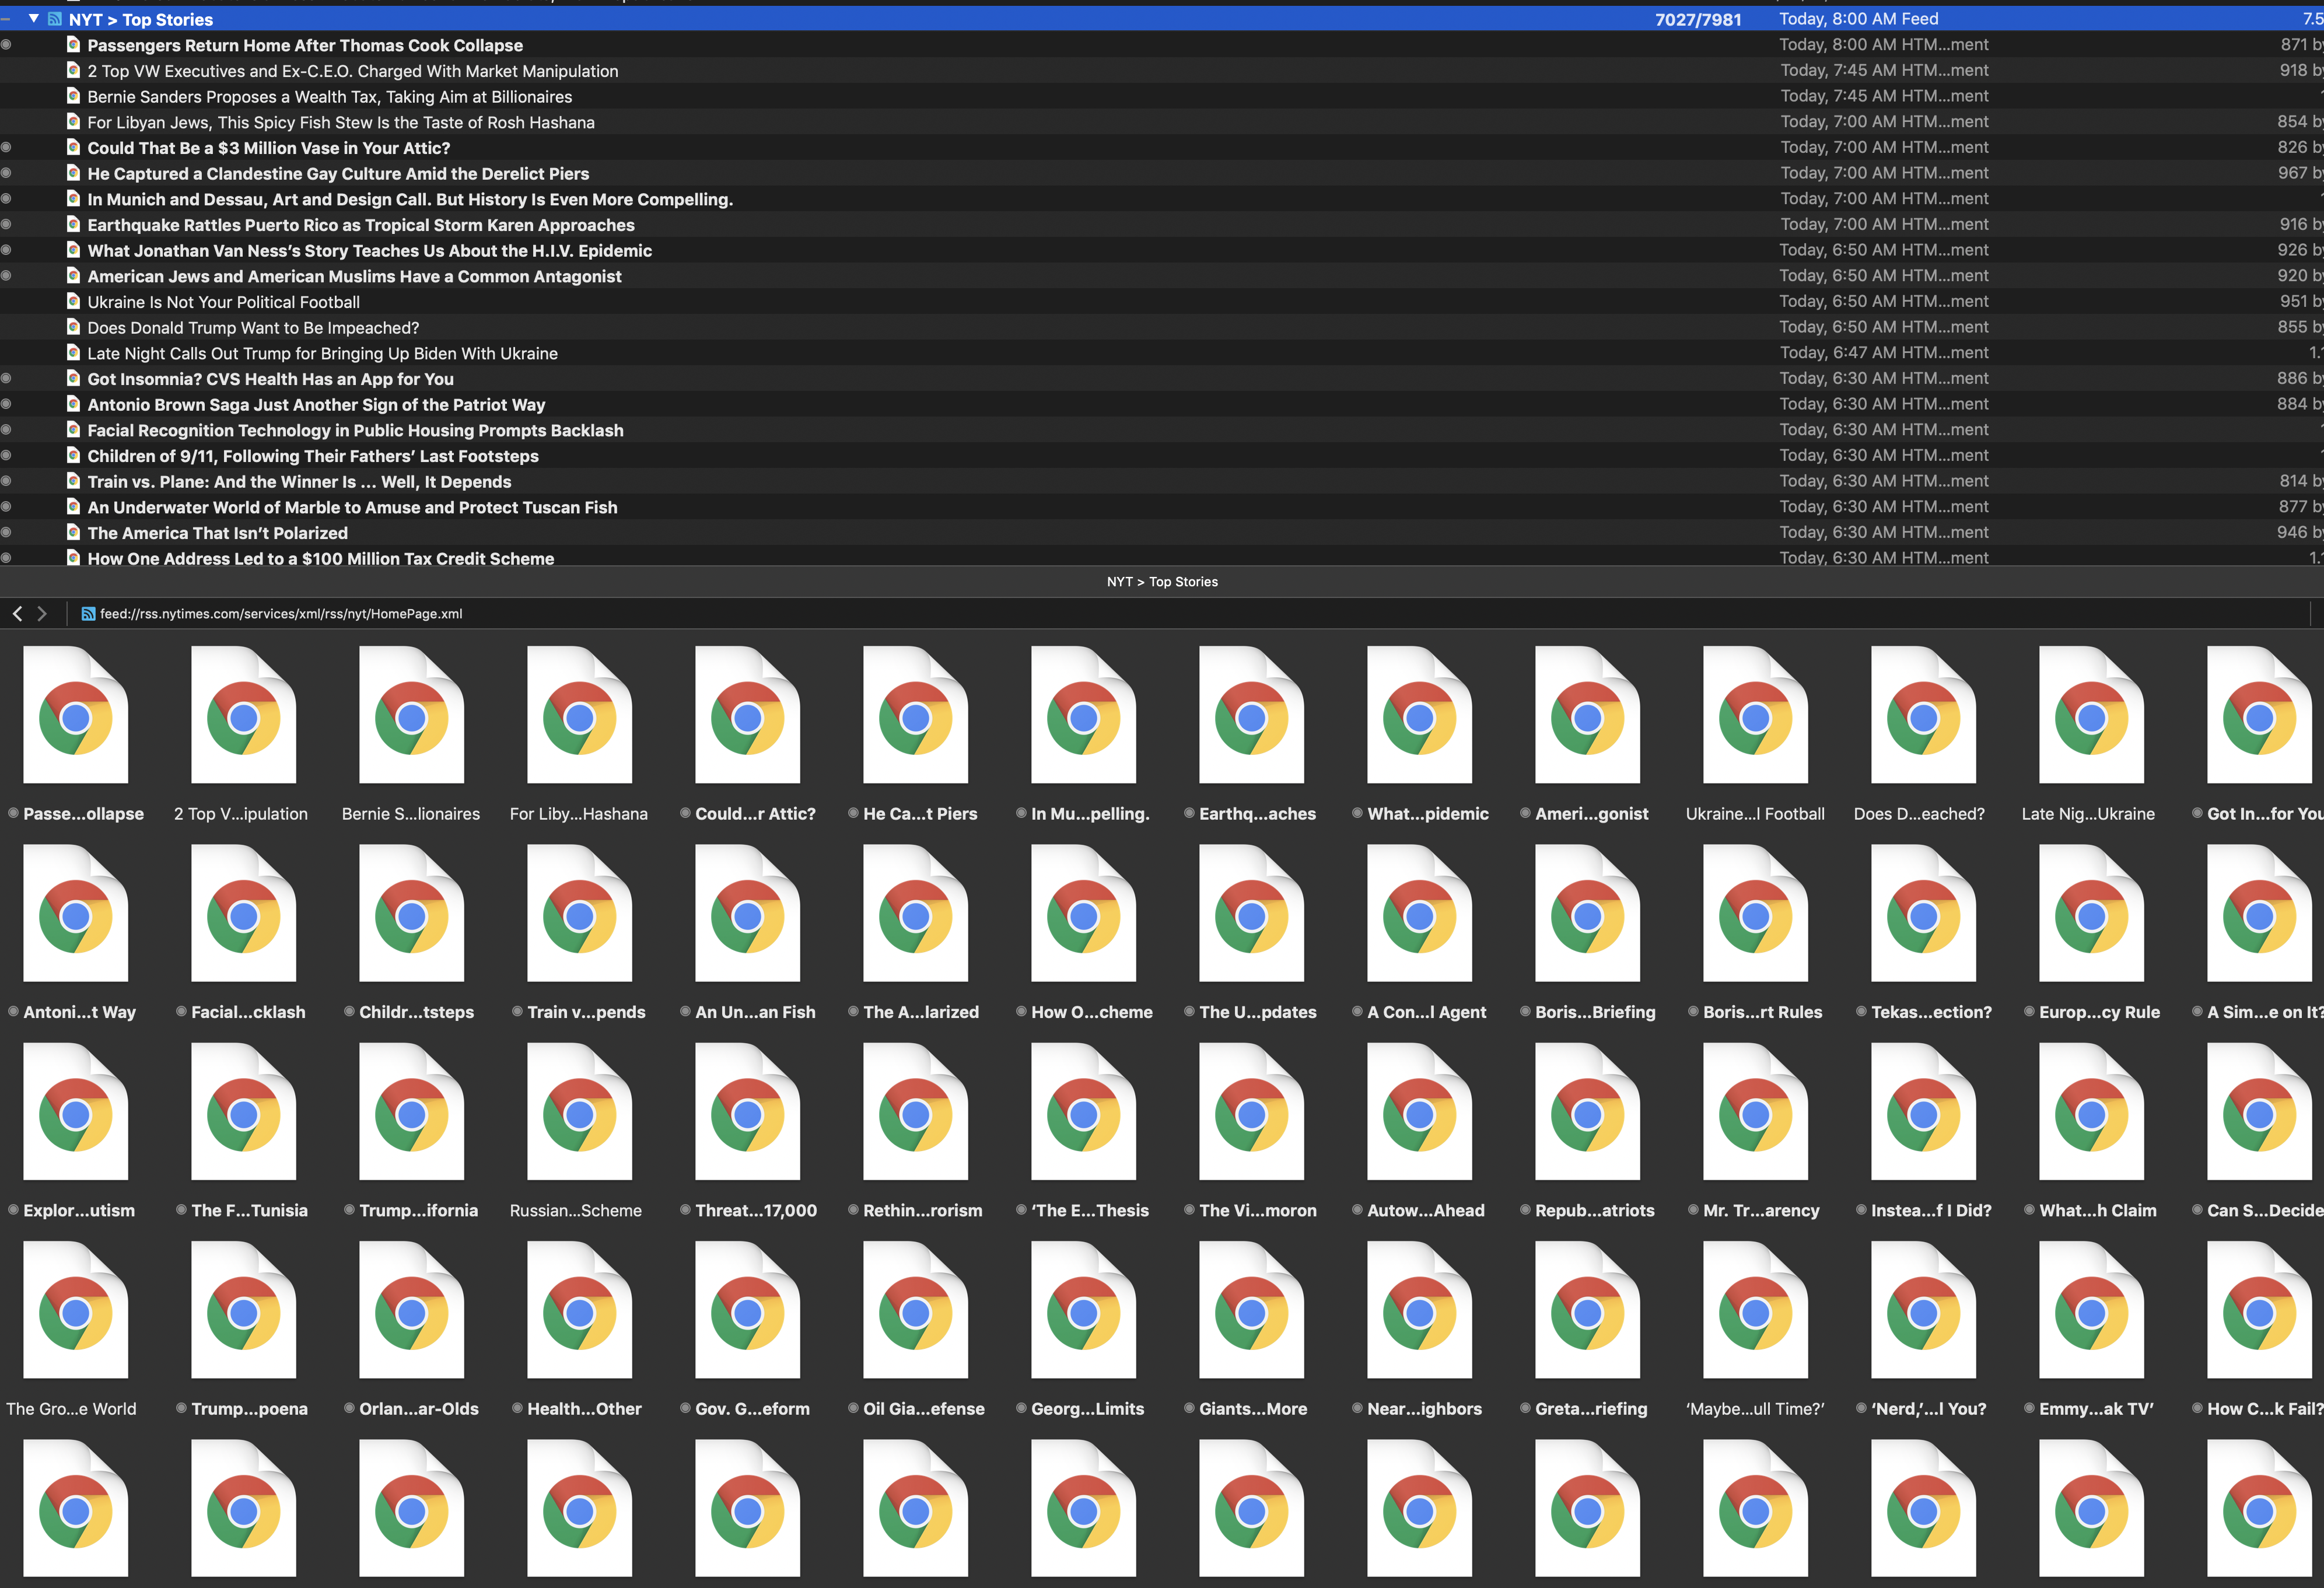
Task: Open the Threat...17,000 Chrome document icon
Action: pyautogui.click(x=748, y=1111)
